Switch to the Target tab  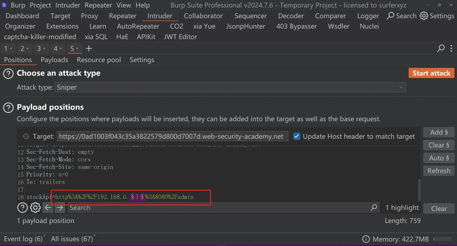coord(60,16)
